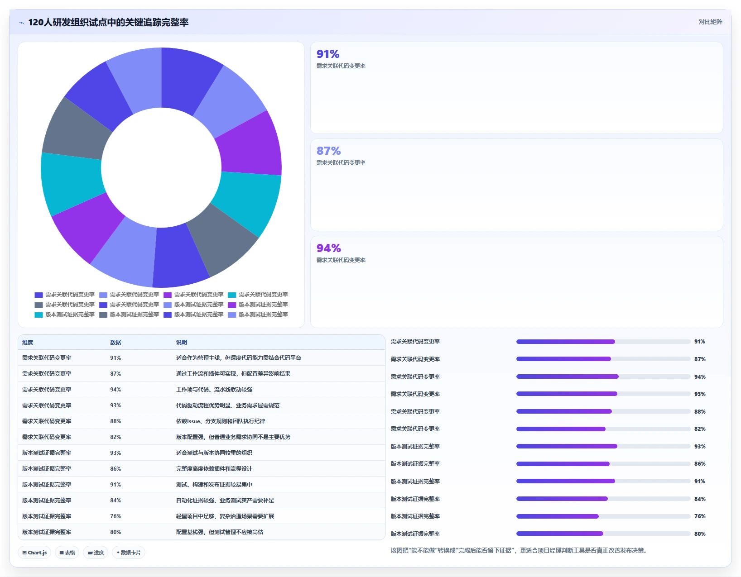Click the 80% value in the table
Image resolution: width=741 pixels, height=577 pixels.
coord(115,532)
